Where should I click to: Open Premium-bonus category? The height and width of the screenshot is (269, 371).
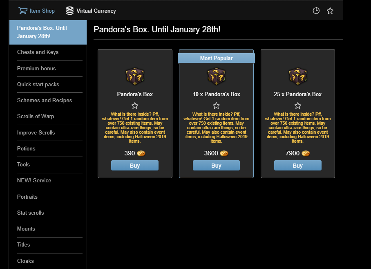[x=50, y=69]
